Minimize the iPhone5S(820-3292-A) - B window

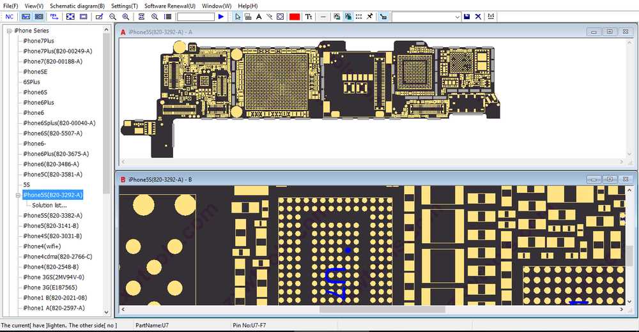click(x=594, y=179)
